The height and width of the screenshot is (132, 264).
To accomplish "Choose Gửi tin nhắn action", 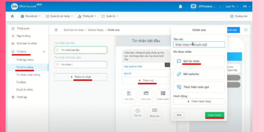I will 199,61.
